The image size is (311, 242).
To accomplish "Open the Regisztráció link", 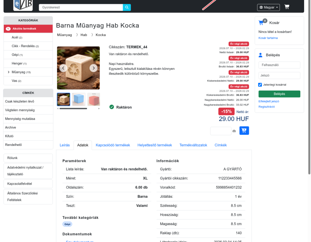I will click(x=266, y=107).
